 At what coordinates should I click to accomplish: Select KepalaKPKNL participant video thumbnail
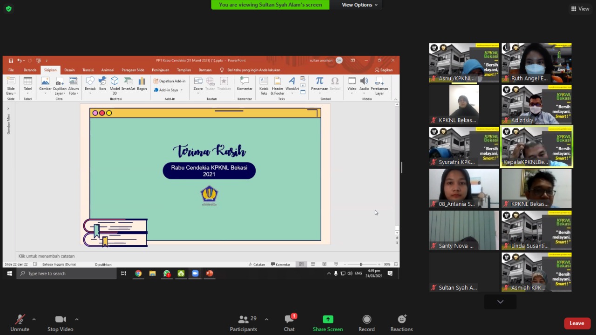pos(536,146)
